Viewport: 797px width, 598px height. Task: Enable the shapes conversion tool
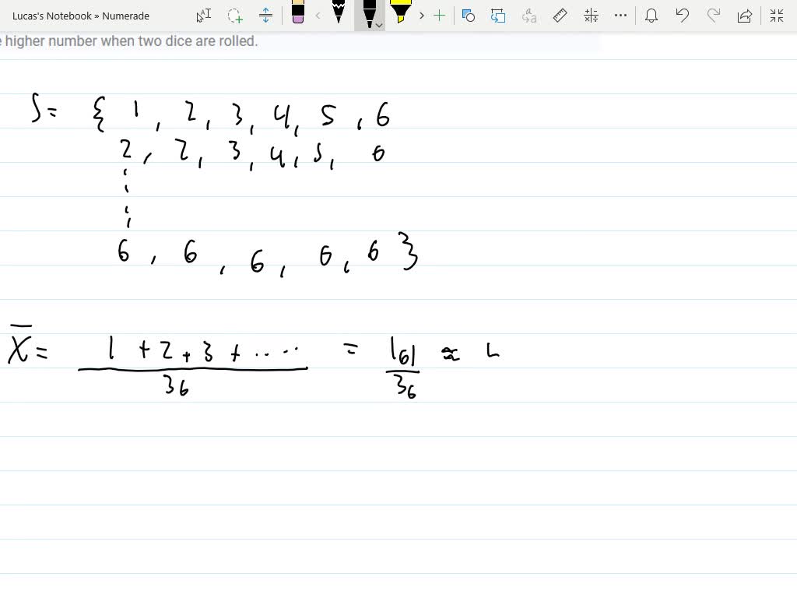[468, 16]
